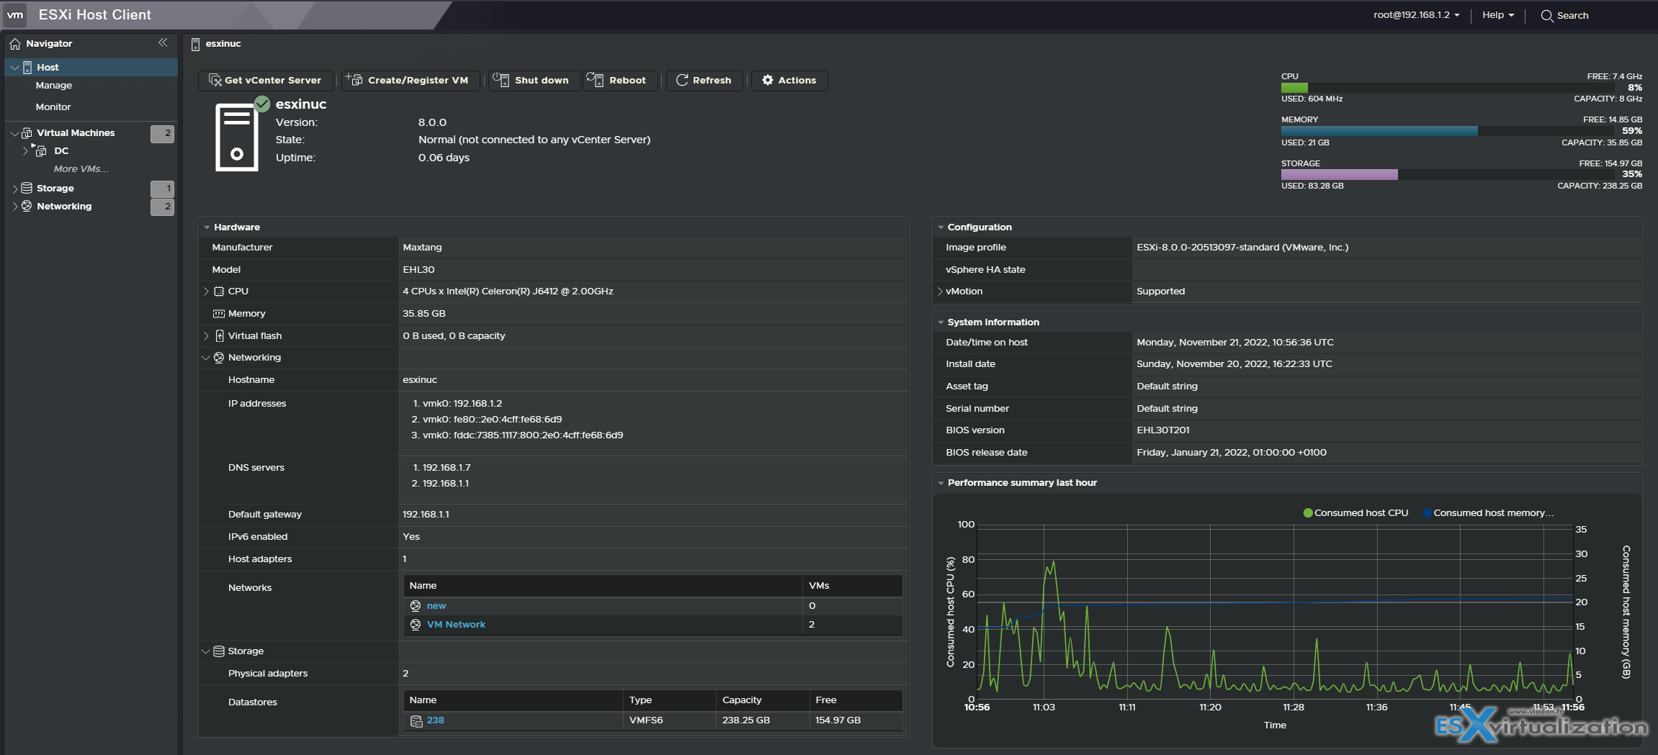
Task: Collapse the Hardware section triangle
Action: tap(207, 227)
